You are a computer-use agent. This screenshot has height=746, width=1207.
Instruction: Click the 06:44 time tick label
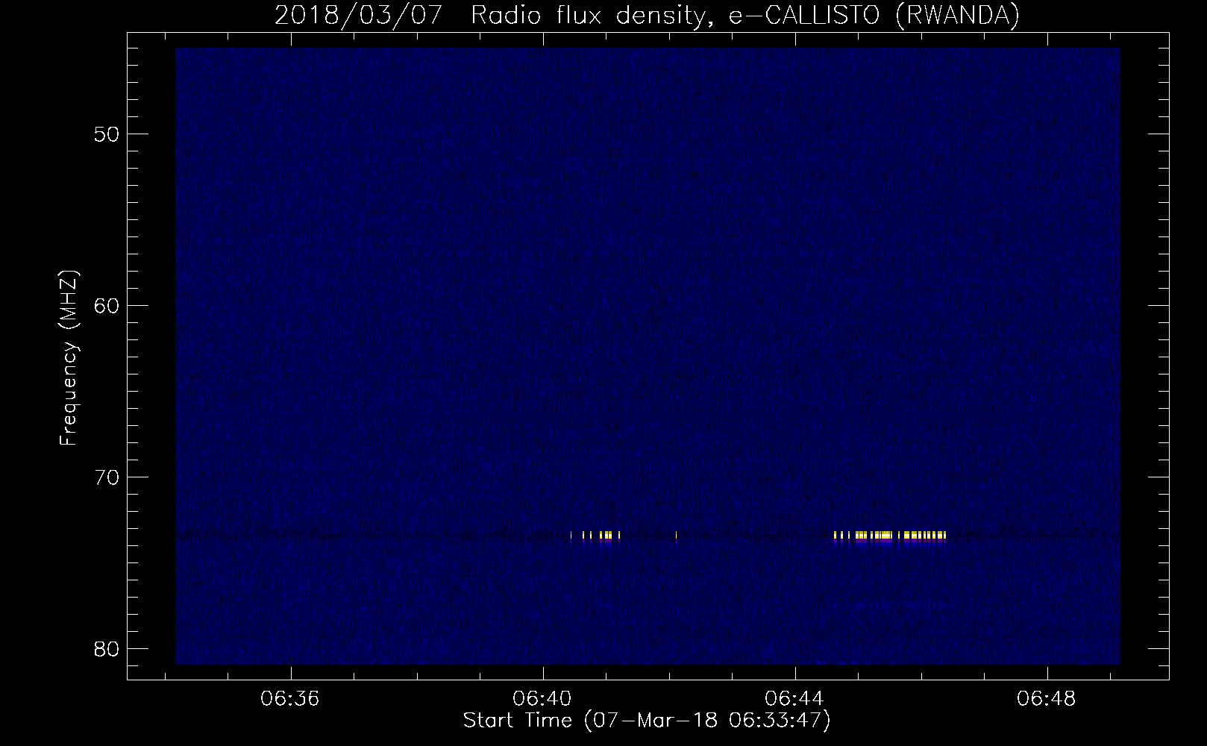(x=795, y=699)
